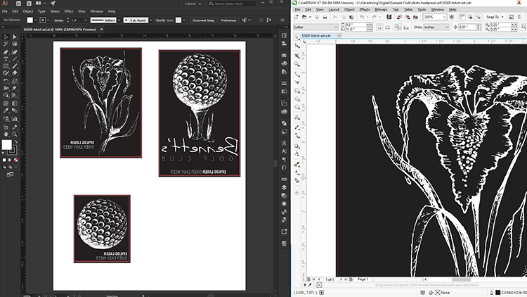Screen dimensions: 527x297
Task: Select the Line Segment tool in Illustrator
Action: coord(15,59)
